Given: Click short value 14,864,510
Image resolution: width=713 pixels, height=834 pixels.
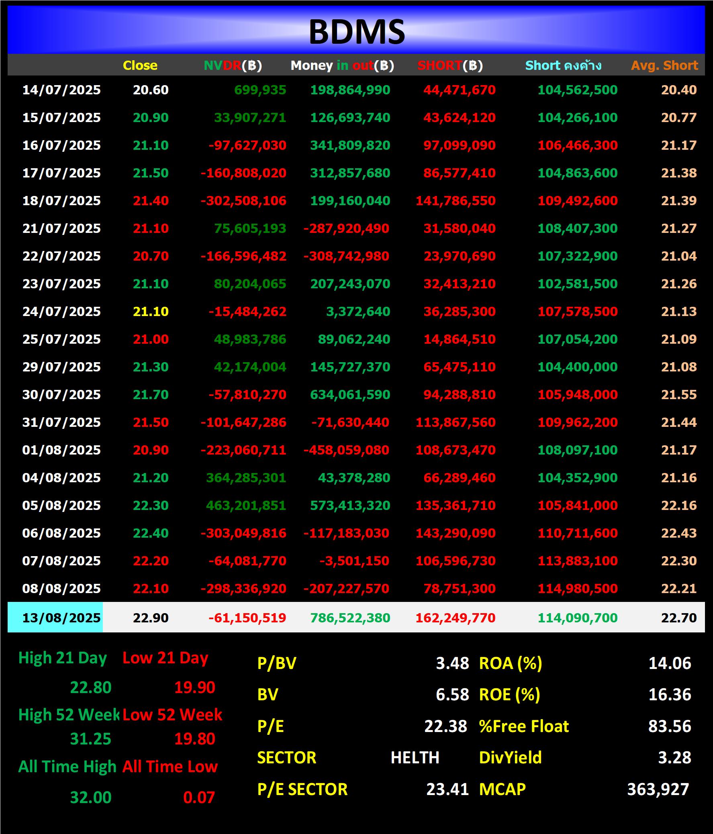Looking at the screenshot, I should point(460,339).
